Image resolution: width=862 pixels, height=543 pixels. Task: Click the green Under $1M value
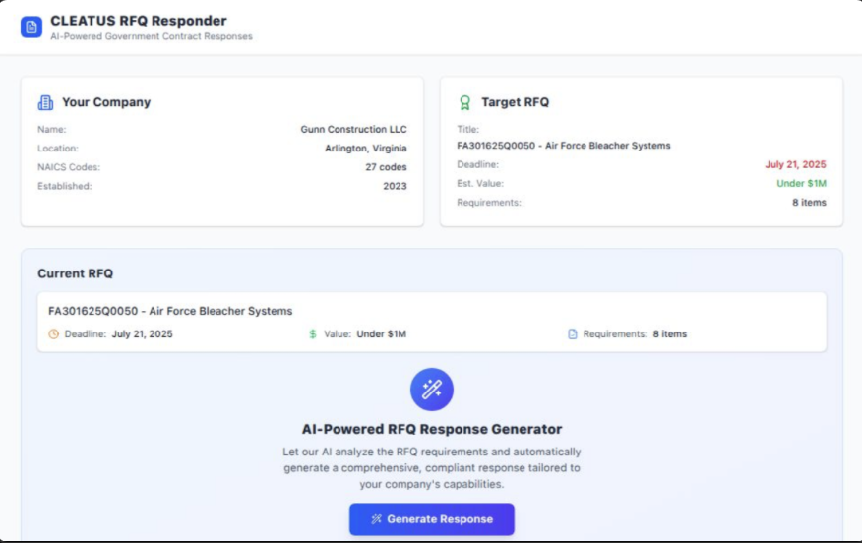pos(801,184)
